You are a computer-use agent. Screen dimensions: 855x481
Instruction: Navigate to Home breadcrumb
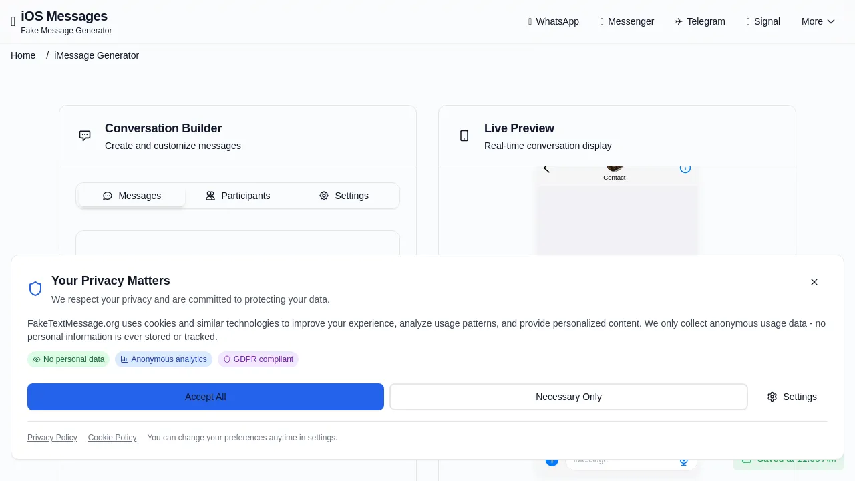pyautogui.click(x=23, y=55)
